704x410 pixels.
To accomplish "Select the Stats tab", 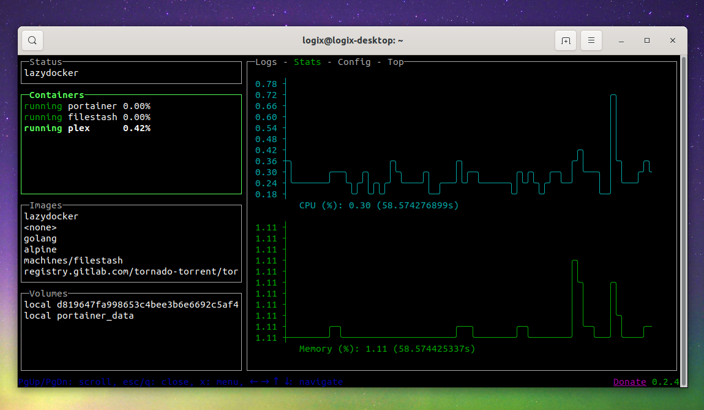I will (x=307, y=62).
